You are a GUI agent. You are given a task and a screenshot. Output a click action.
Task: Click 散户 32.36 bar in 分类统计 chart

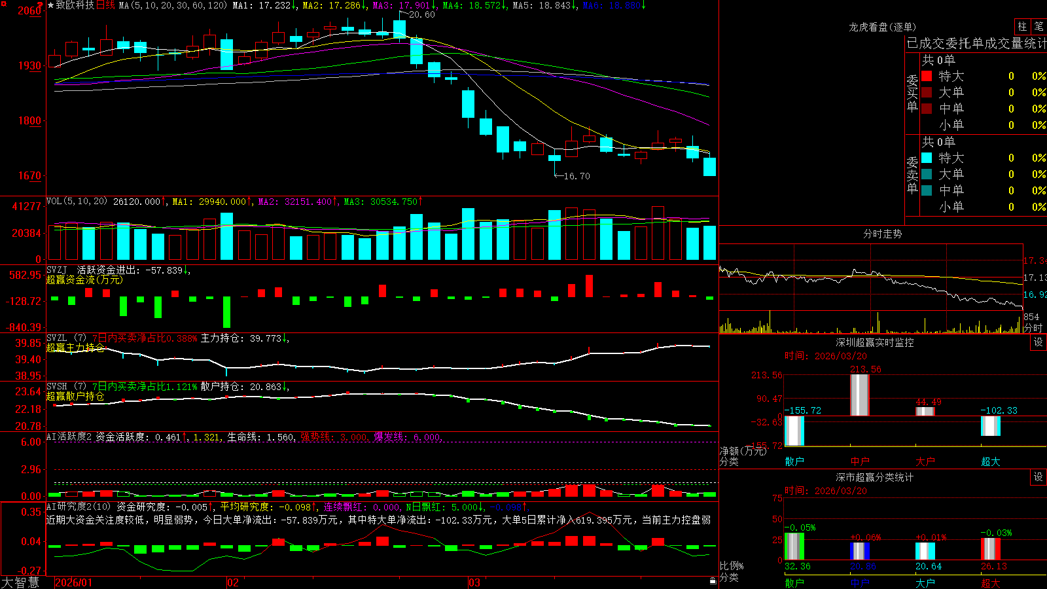pos(794,546)
